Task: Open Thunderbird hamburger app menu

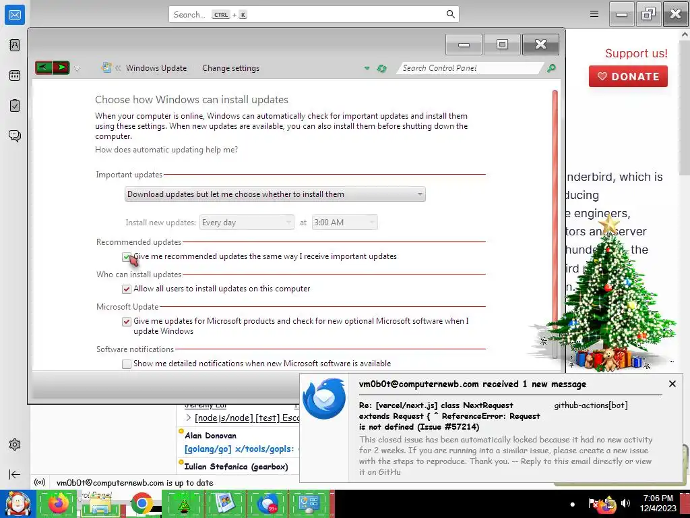Action: pyautogui.click(x=594, y=14)
